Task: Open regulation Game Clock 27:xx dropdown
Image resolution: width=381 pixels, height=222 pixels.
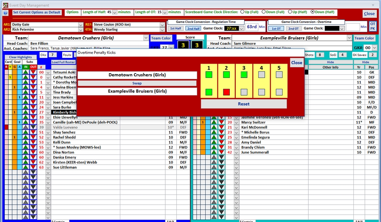Action: 241,28
